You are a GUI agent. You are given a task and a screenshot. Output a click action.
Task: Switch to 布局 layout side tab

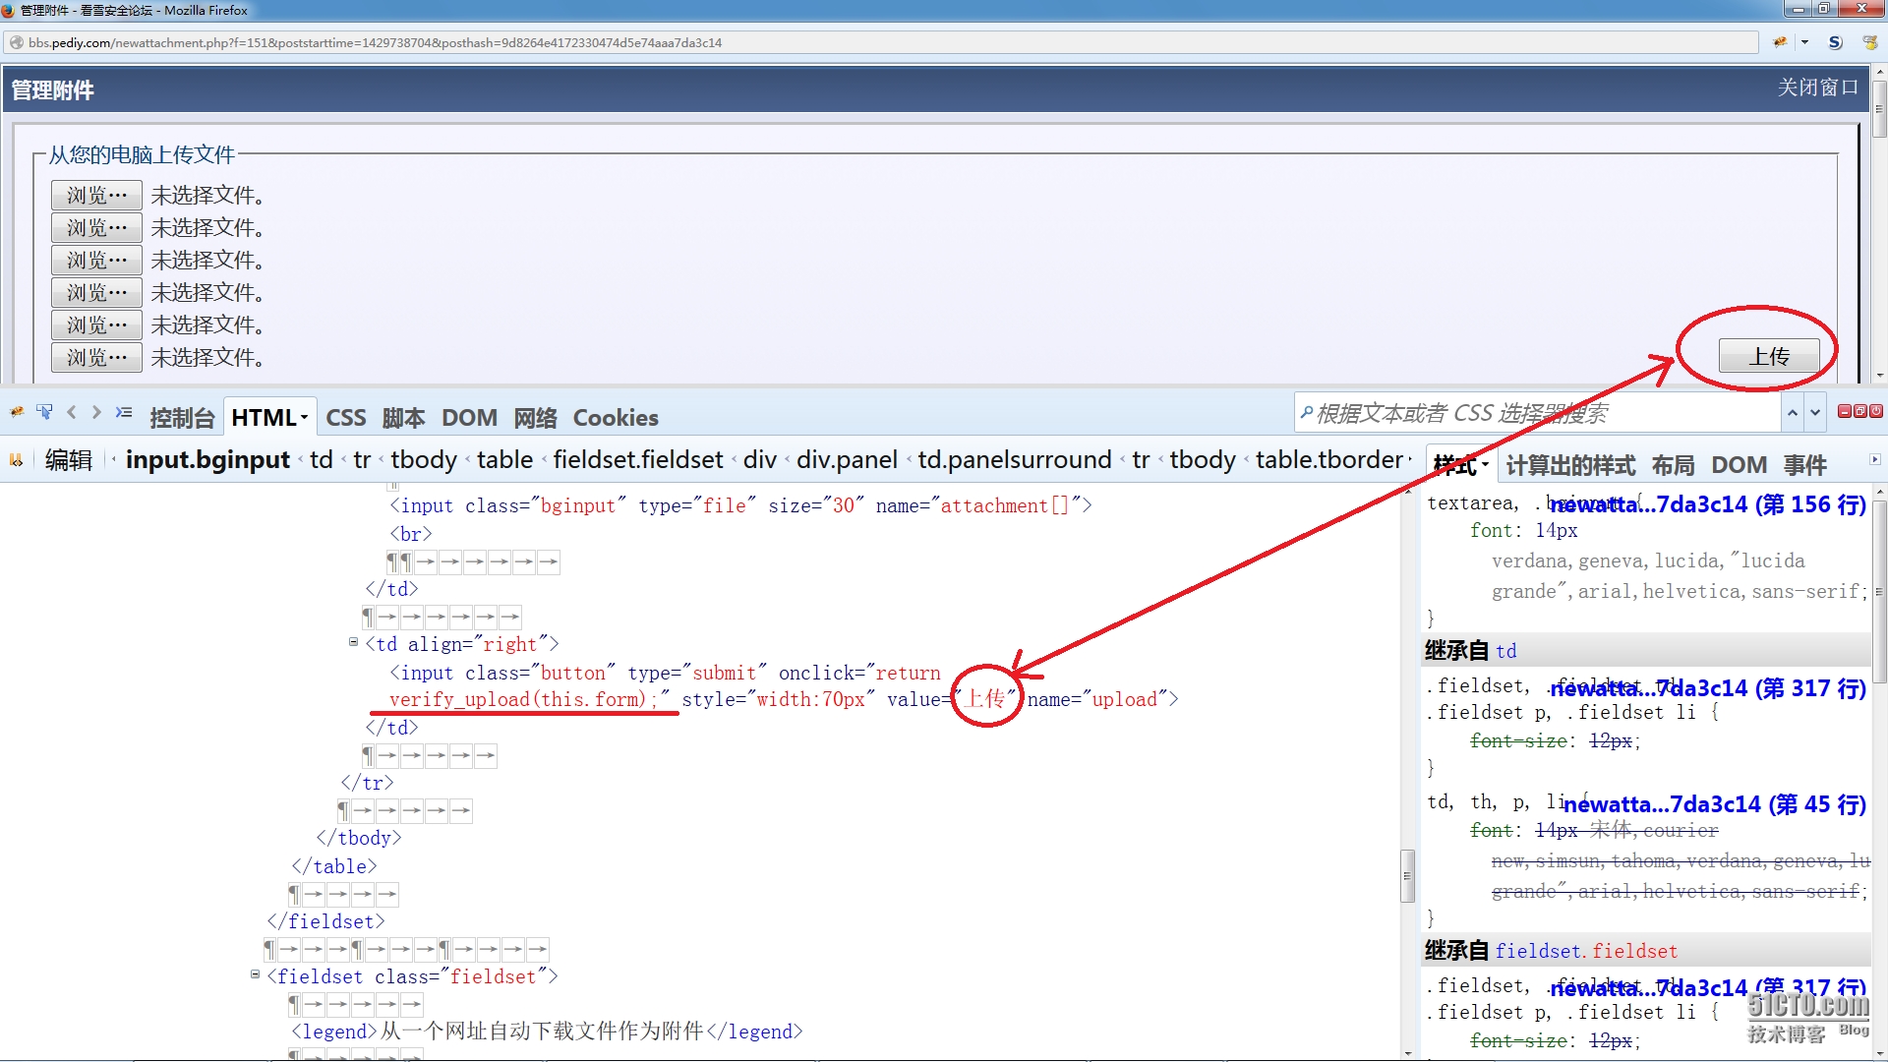tap(1673, 465)
